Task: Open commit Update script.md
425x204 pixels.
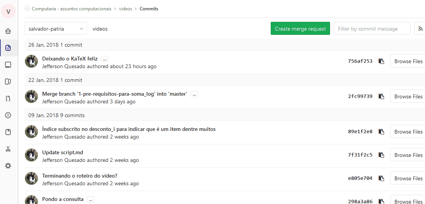Action: [x=63, y=153]
